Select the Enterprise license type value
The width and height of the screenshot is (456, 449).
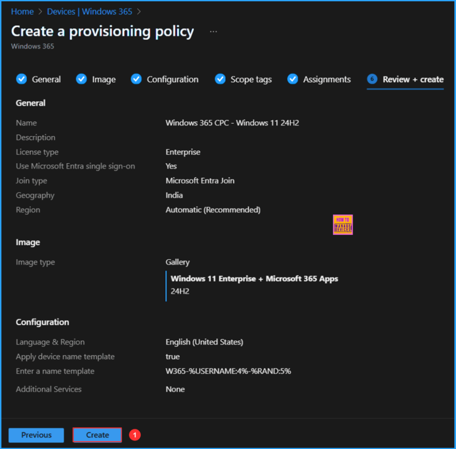pos(183,152)
